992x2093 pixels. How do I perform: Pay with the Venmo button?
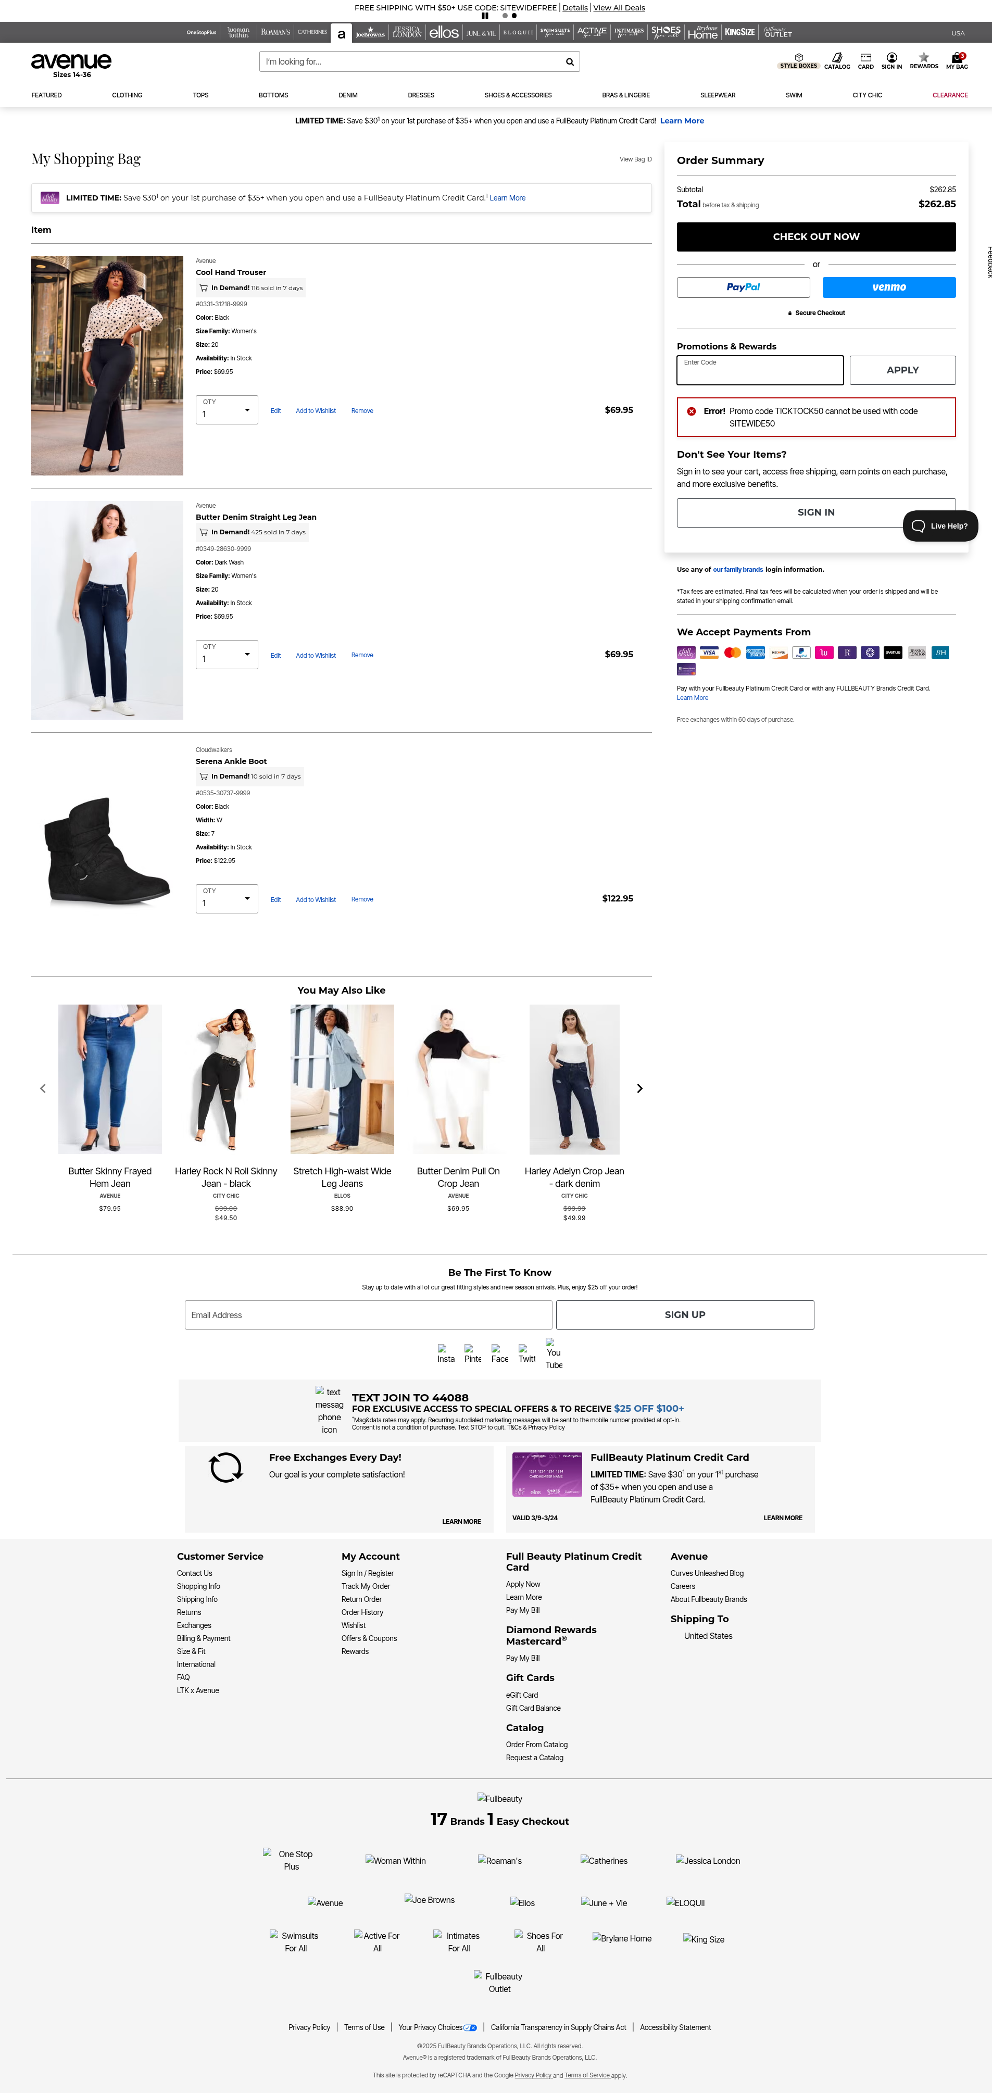point(889,287)
